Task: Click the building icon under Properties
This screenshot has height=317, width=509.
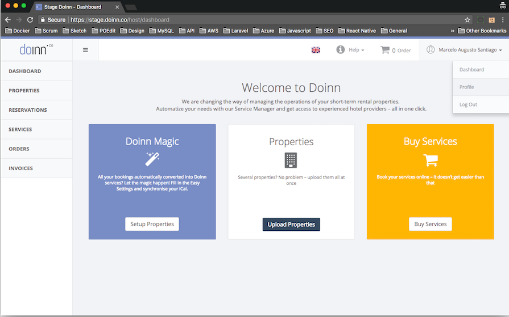Action: [x=291, y=160]
